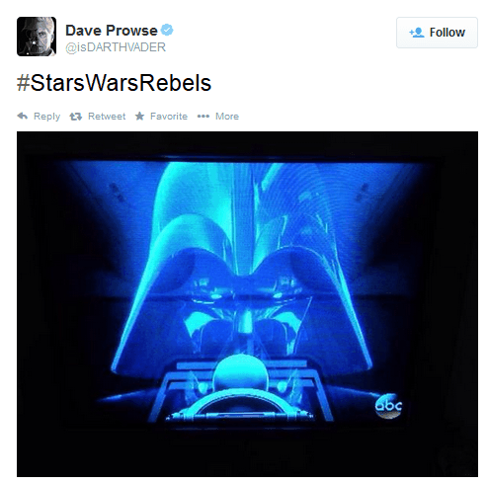Click the favorite star icon

click(x=139, y=116)
